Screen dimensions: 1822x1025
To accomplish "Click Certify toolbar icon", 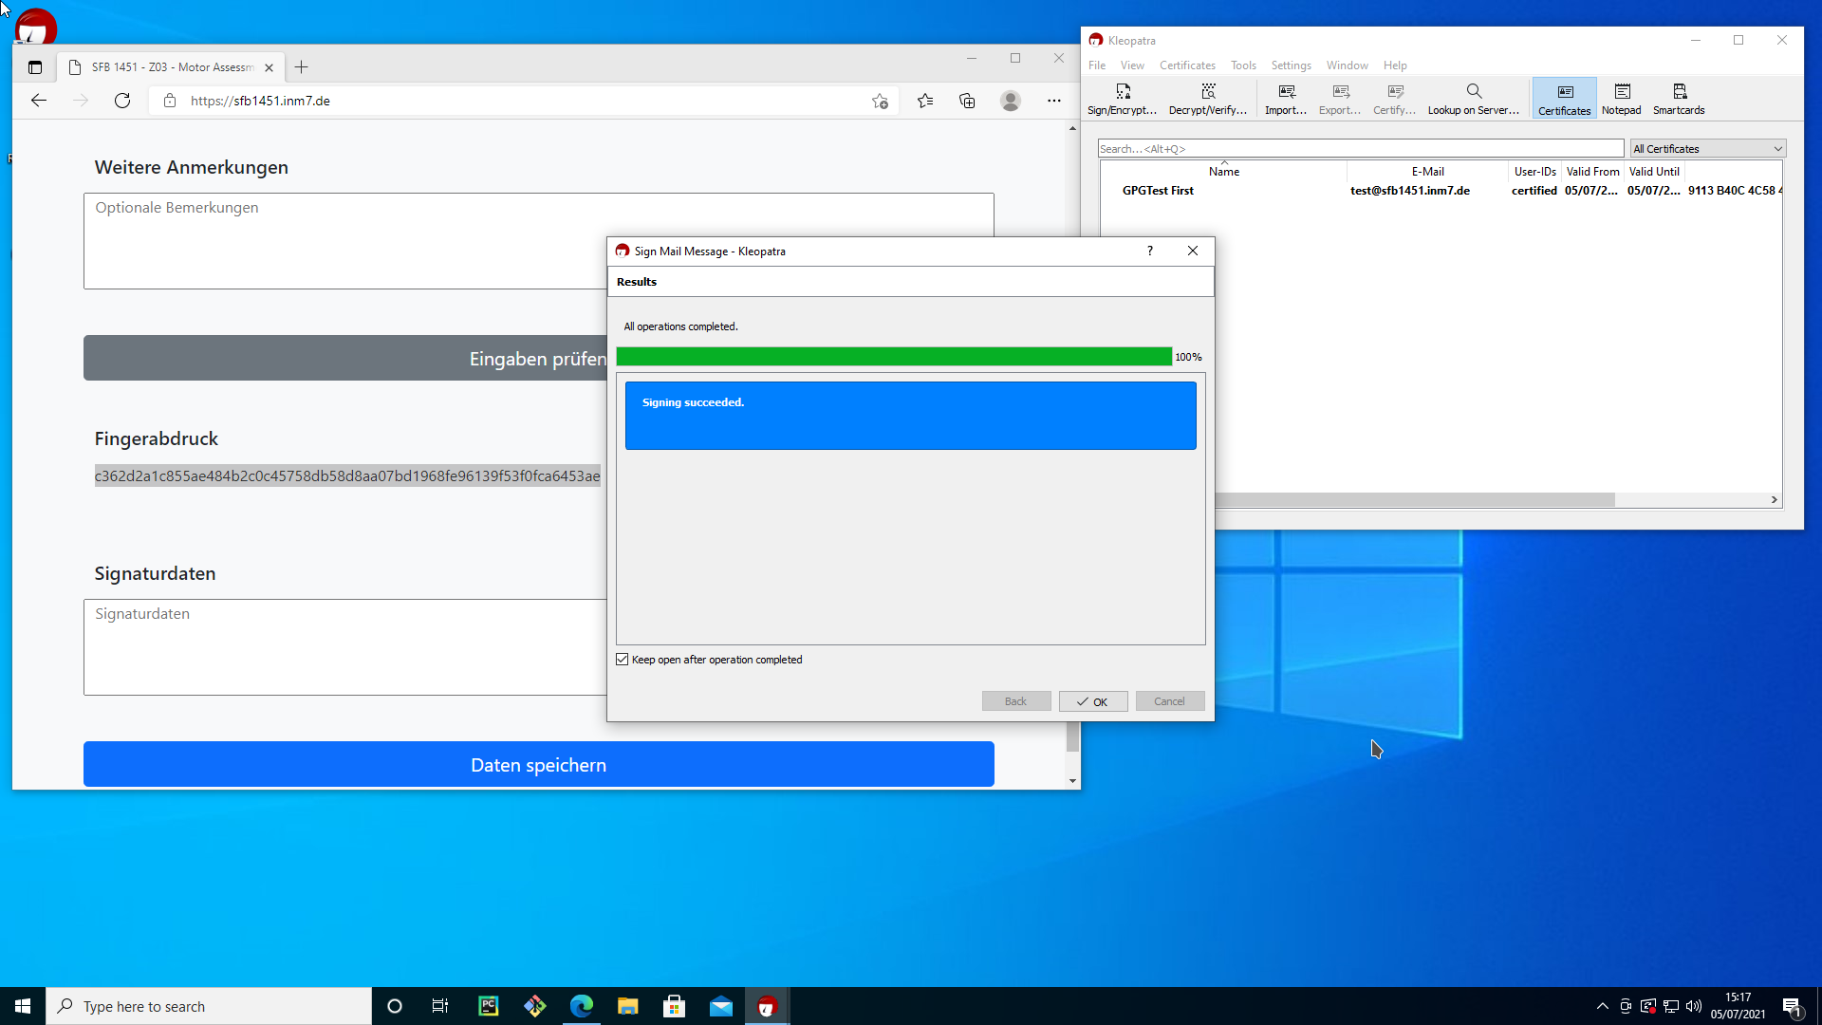I will 1394,99.
